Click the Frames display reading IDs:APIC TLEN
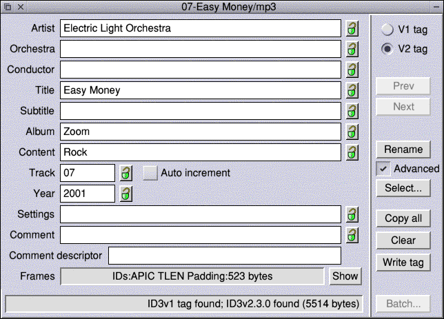This screenshot has width=444, height=319. (x=192, y=276)
